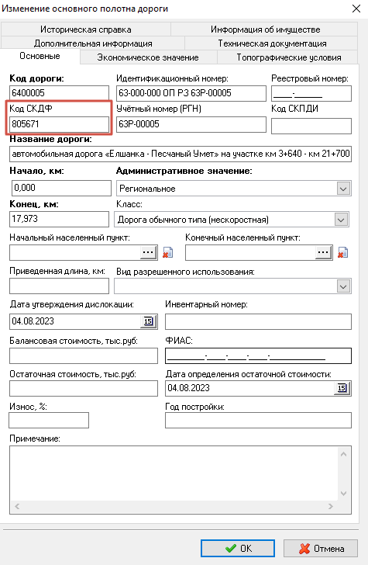Switch to the Информация об имуществе tab
The height and width of the screenshot is (565, 368).
point(265,29)
